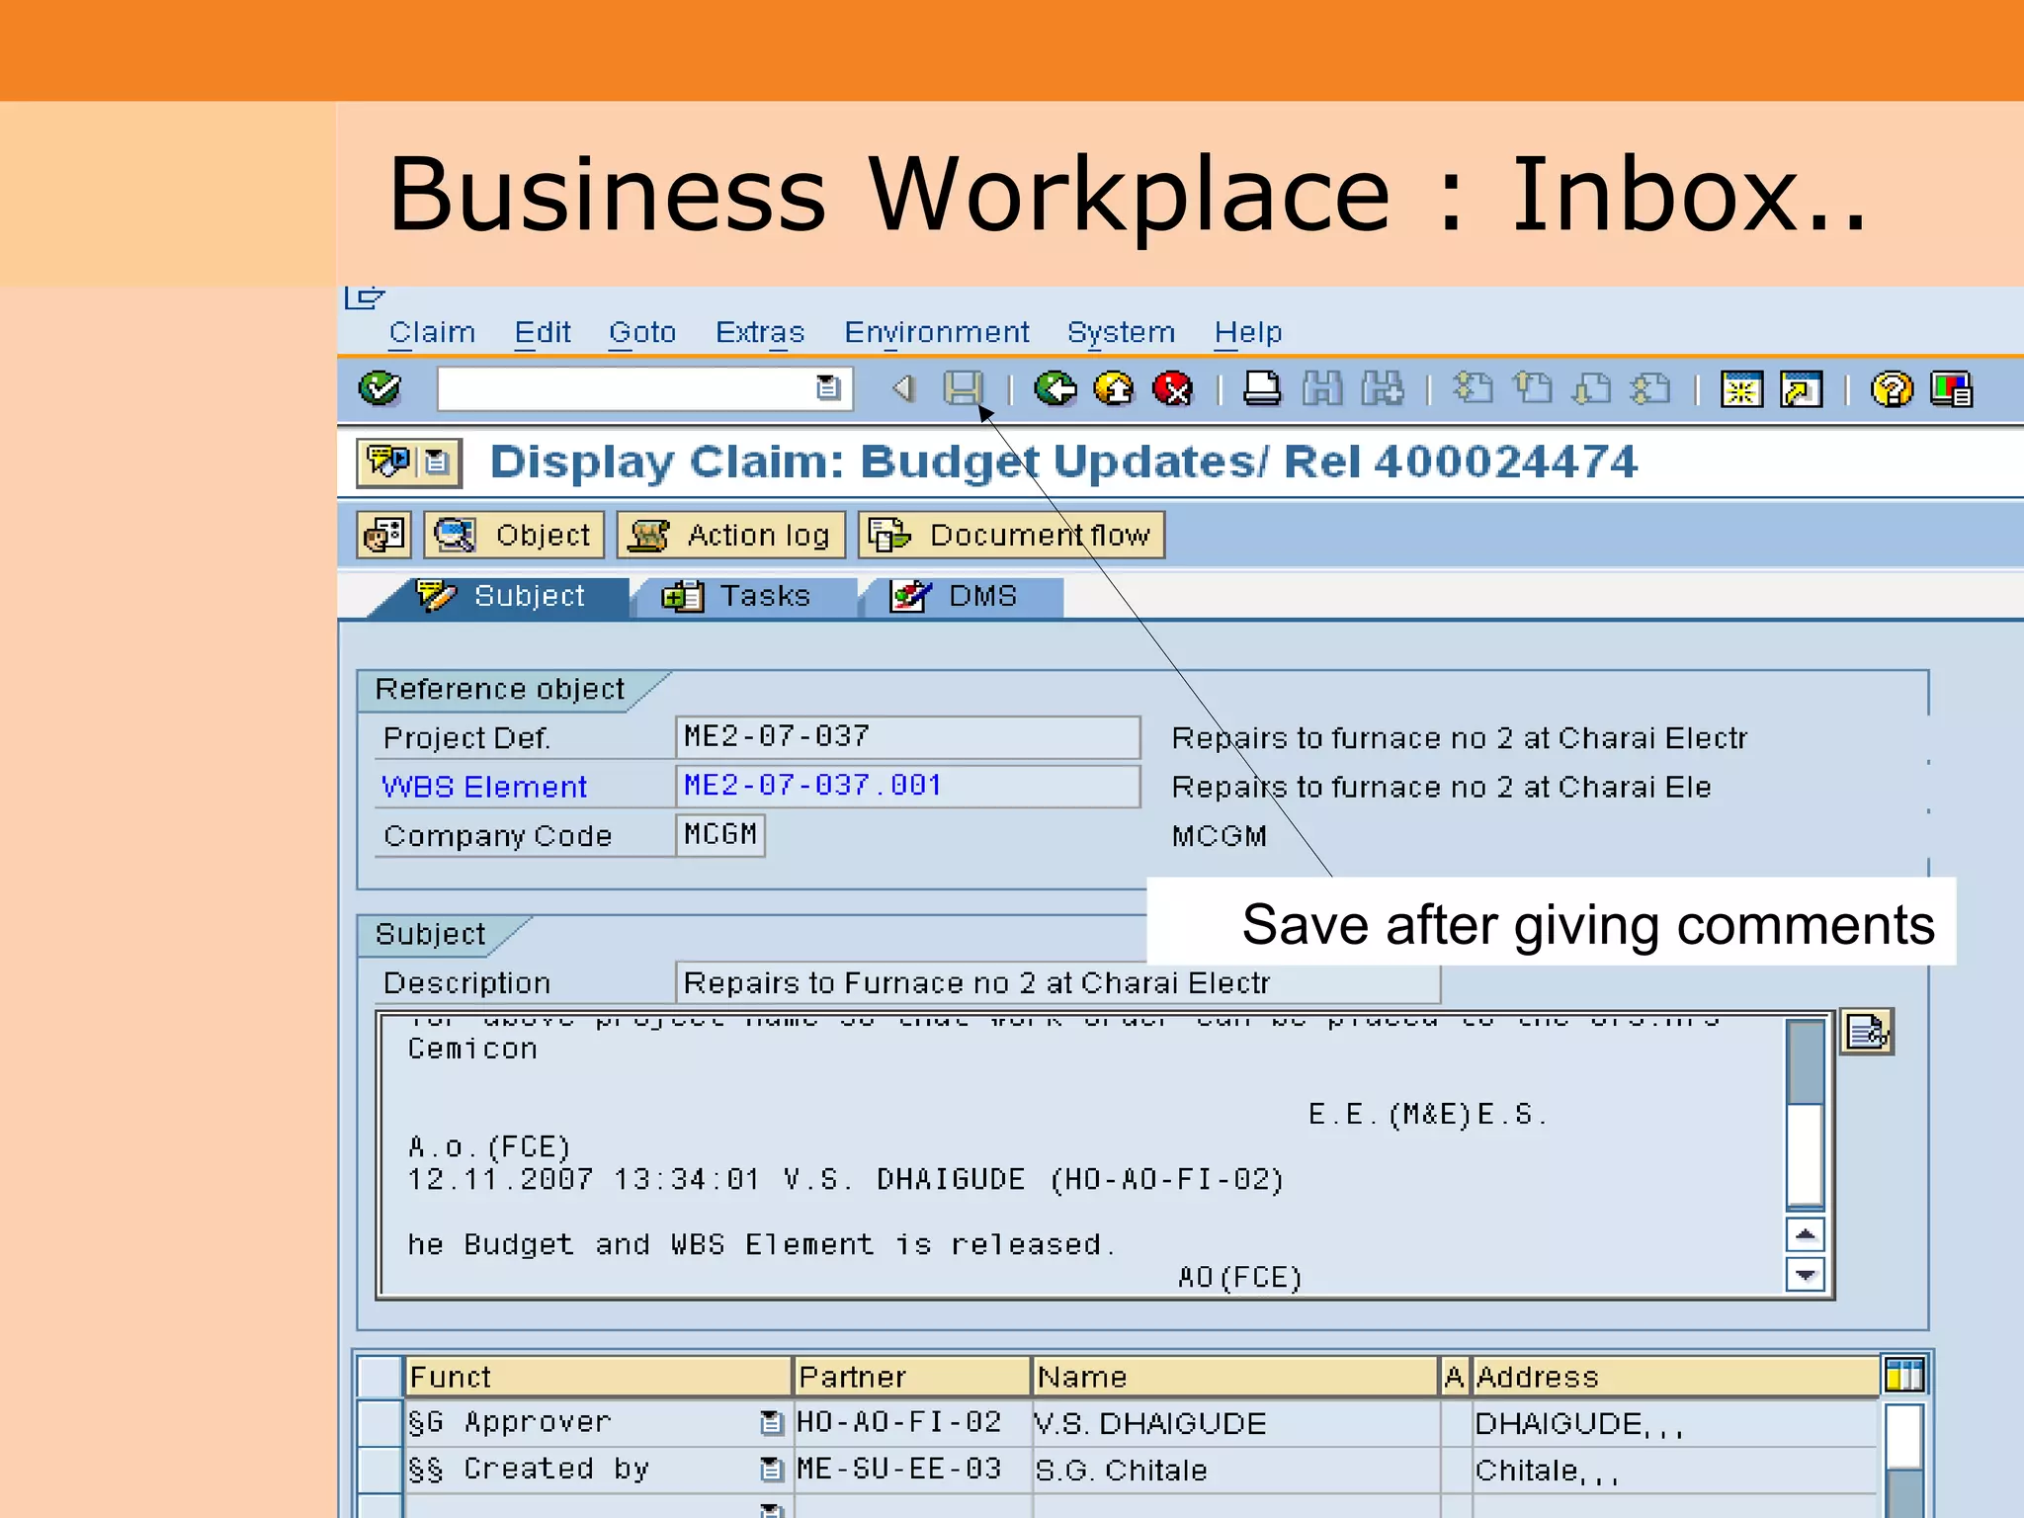2024x1518 pixels.
Task: Click the long text scroll up arrow
Action: click(1805, 1234)
